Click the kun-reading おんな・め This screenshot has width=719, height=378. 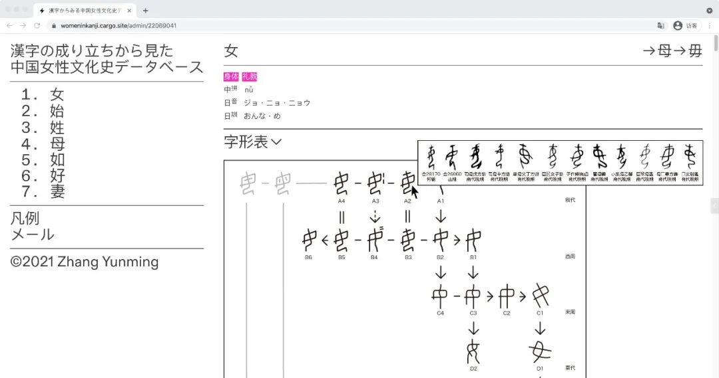click(262, 116)
